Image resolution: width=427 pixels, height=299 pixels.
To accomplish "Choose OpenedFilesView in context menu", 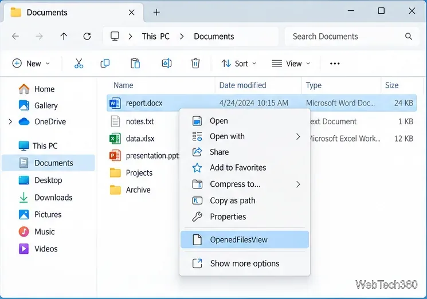I will (245, 239).
